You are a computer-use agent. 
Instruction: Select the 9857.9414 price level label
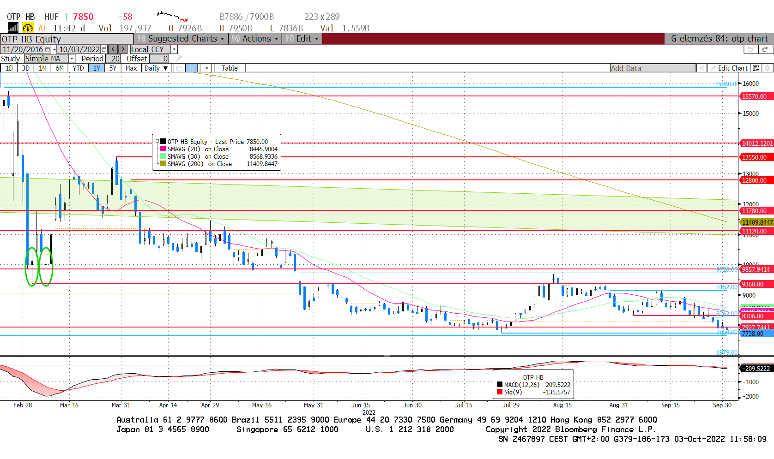757,269
